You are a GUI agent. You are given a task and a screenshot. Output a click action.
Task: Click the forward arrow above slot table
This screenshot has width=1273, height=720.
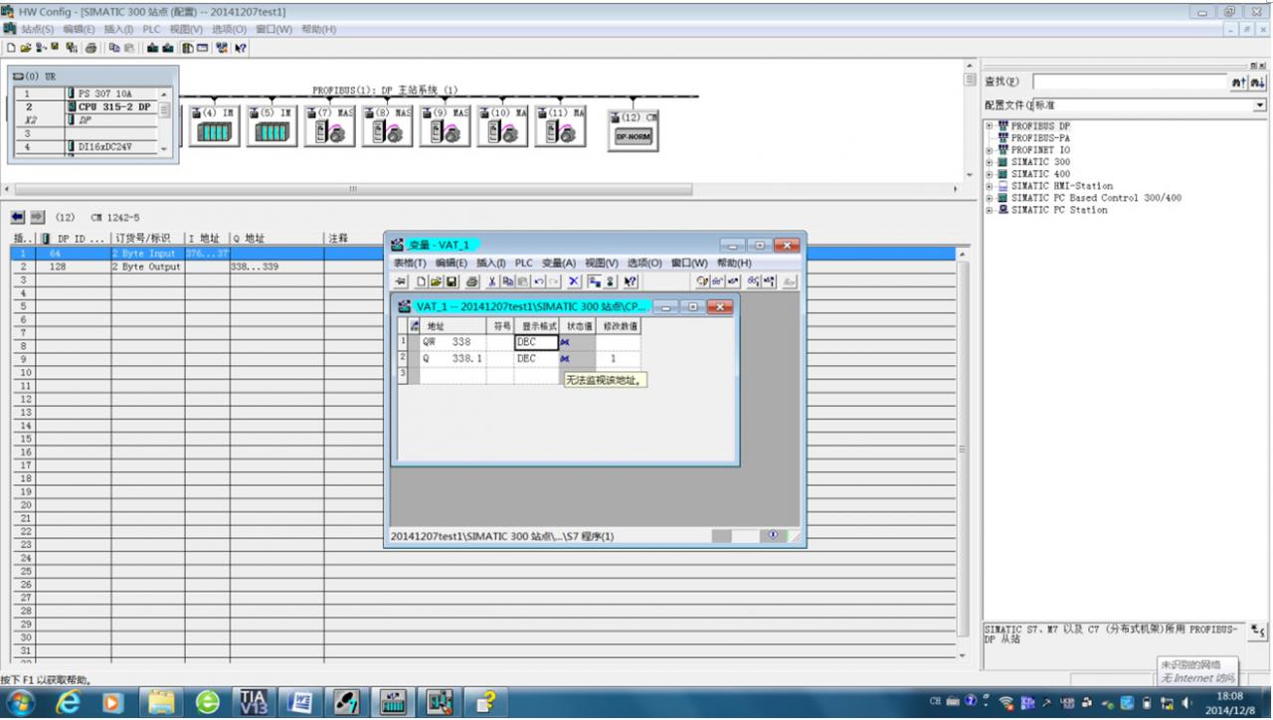click(38, 217)
